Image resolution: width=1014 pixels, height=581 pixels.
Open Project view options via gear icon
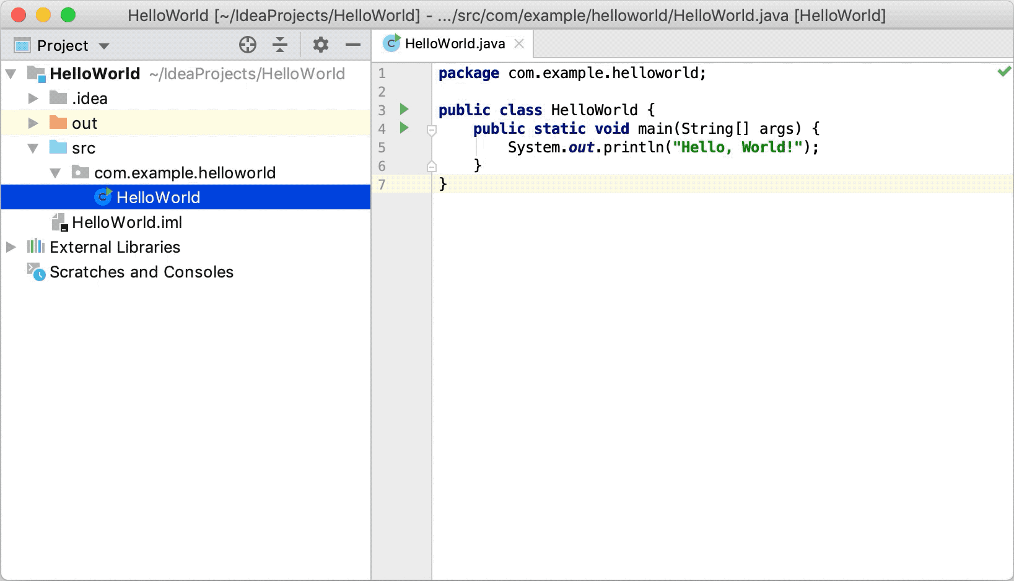[320, 45]
